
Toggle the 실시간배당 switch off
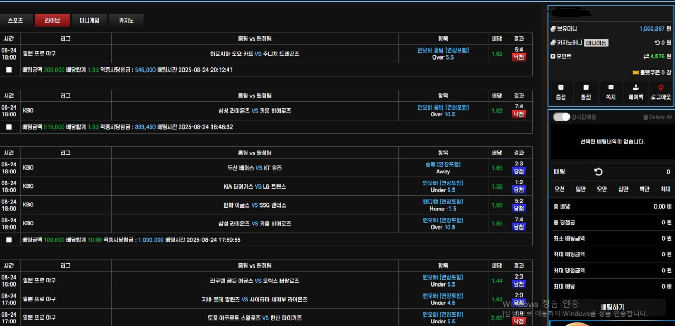pos(561,116)
